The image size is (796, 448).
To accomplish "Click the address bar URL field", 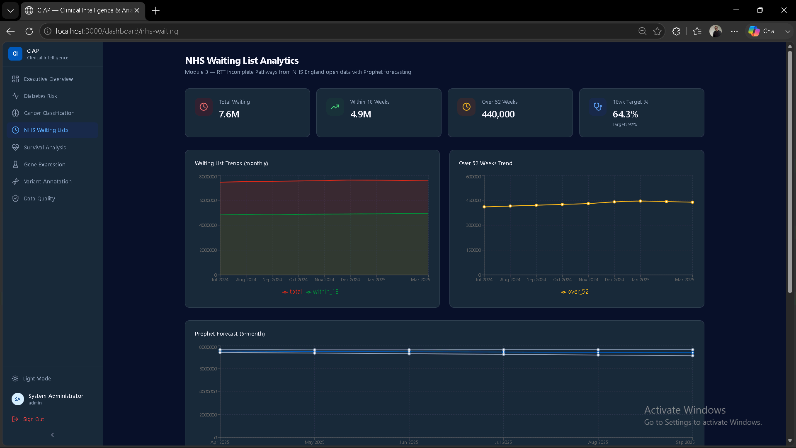I will (x=344, y=31).
